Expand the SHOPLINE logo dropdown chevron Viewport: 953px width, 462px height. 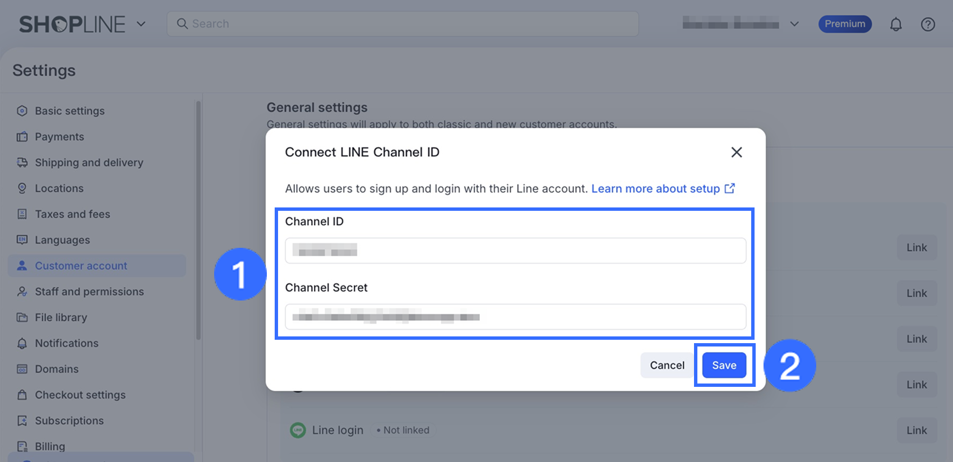[141, 24]
